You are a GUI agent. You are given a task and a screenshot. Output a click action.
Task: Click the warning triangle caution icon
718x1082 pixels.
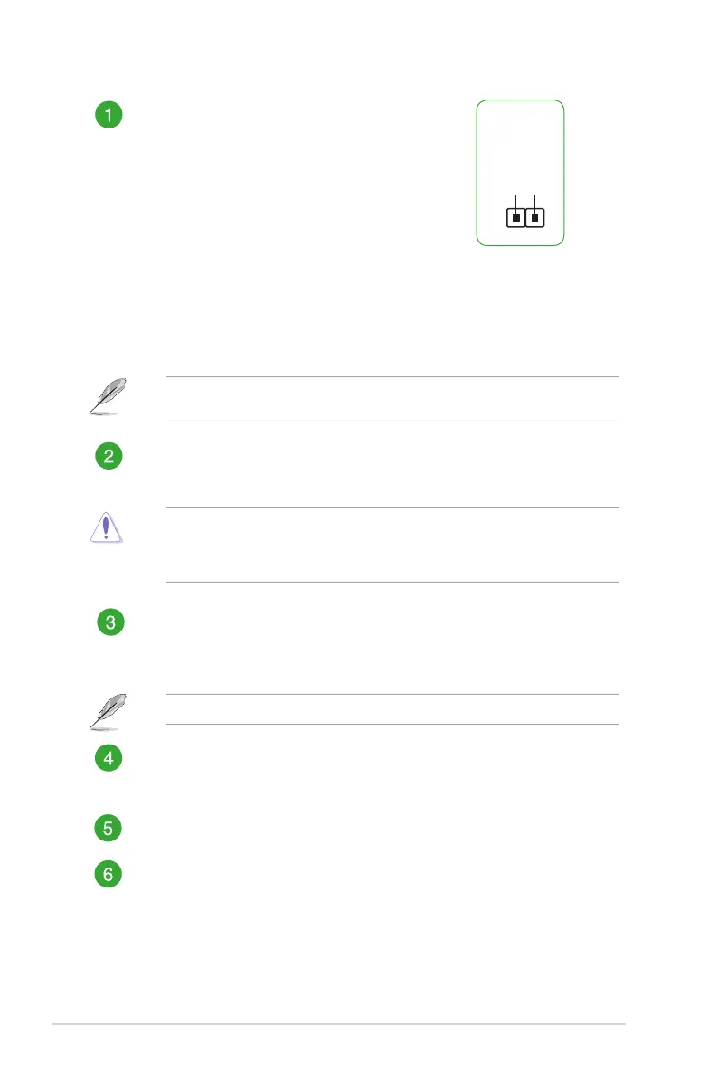click(108, 527)
